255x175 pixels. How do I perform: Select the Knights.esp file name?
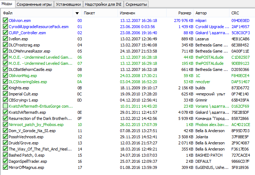pos(19,88)
